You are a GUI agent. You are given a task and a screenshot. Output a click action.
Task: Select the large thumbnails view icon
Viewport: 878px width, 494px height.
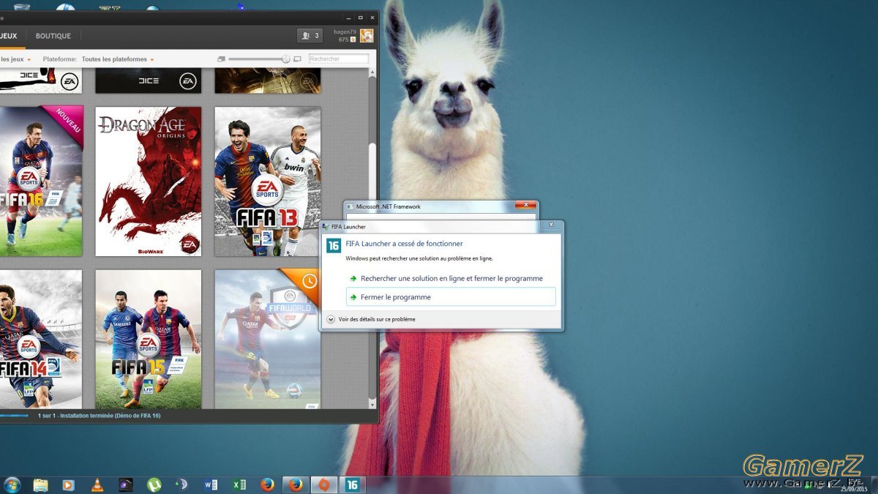[x=297, y=59]
